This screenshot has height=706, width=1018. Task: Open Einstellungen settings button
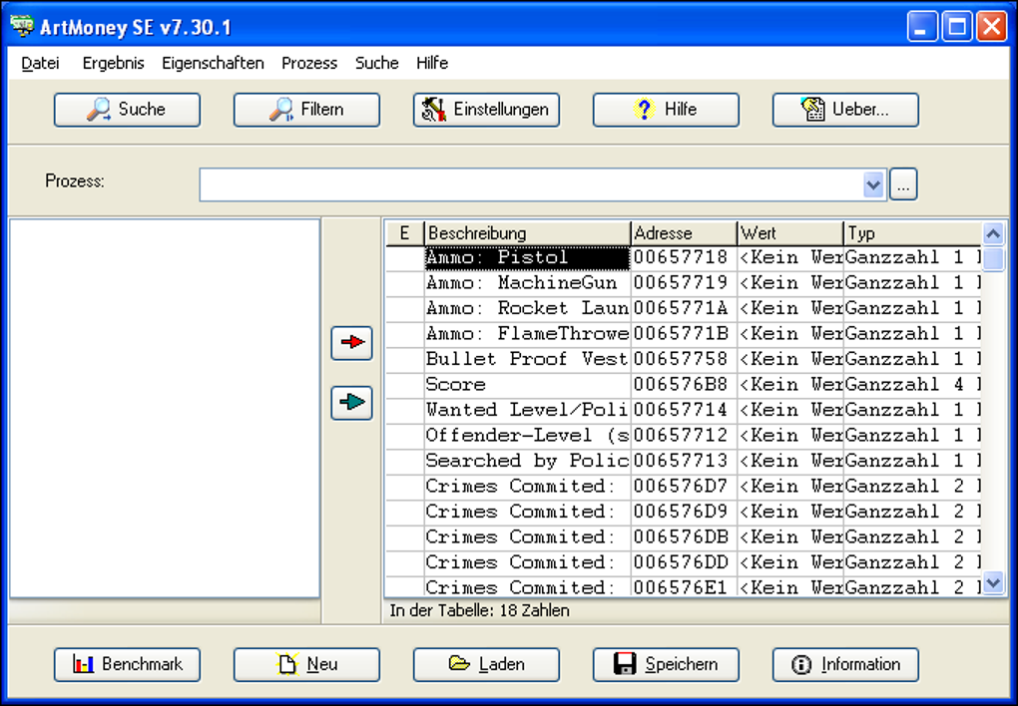(486, 110)
